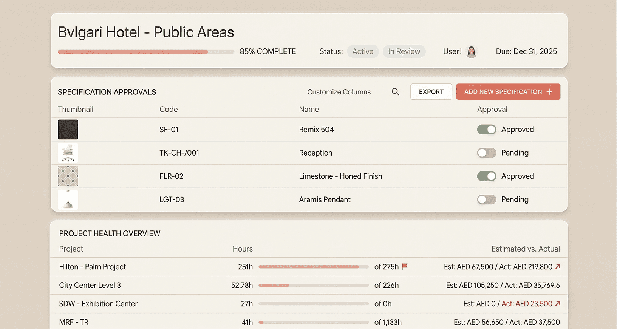Click the EXPORT button
This screenshot has width=617, height=329.
[x=431, y=92]
